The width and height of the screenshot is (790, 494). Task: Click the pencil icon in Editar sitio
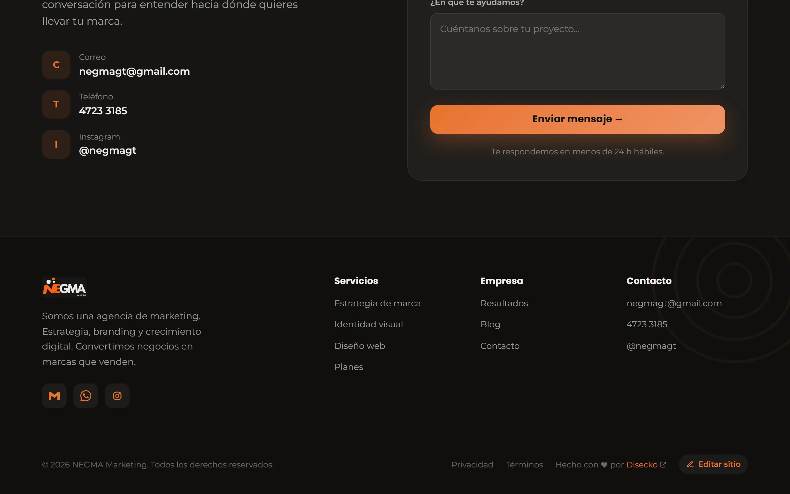690,464
